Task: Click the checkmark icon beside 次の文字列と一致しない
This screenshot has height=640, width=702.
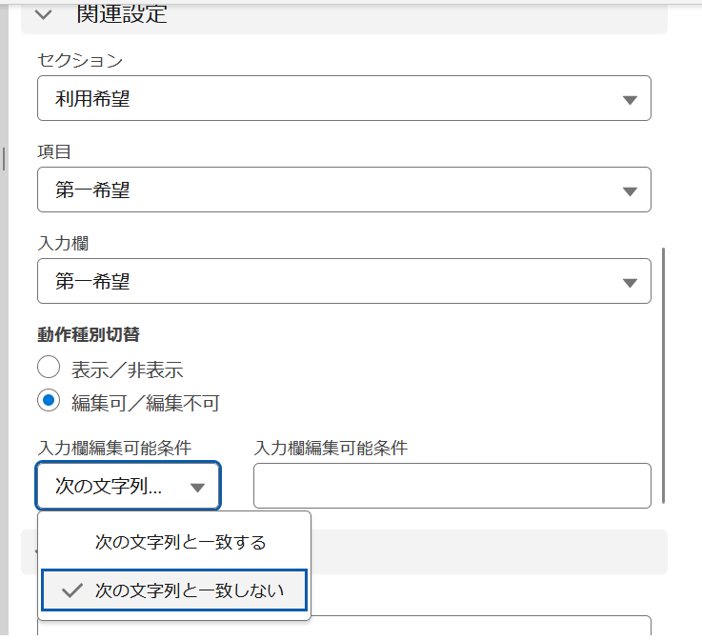Action: 71,590
